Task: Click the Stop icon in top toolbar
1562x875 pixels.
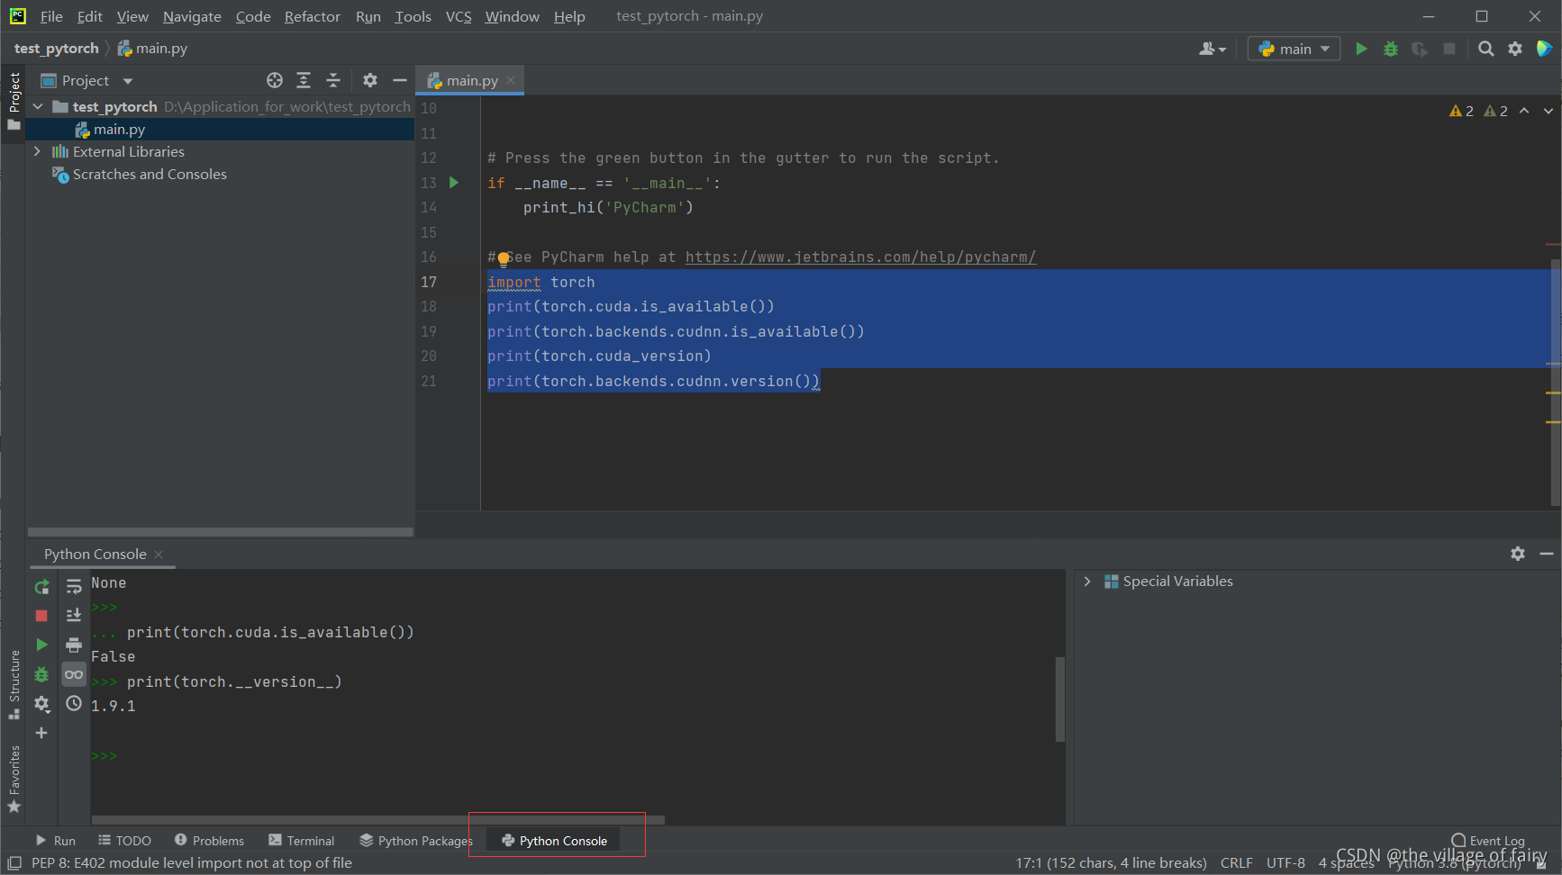Action: pyautogui.click(x=1449, y=49)
